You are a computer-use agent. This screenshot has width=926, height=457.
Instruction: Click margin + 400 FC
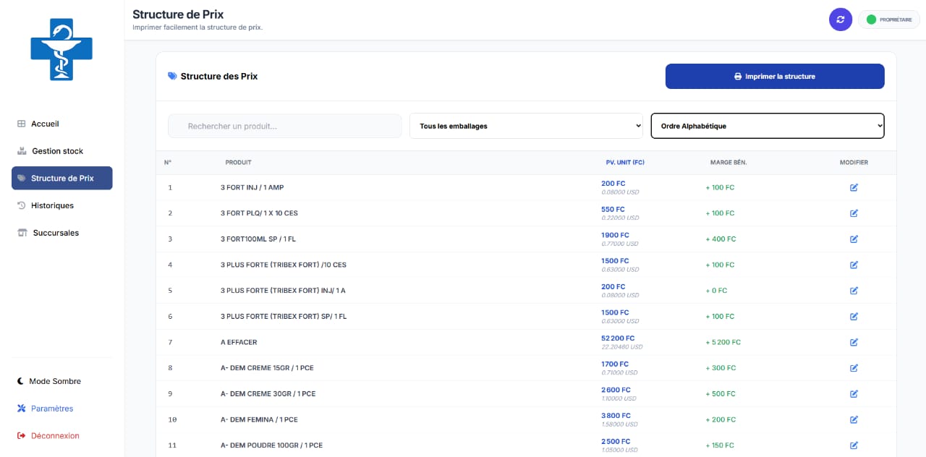point(721,239)
